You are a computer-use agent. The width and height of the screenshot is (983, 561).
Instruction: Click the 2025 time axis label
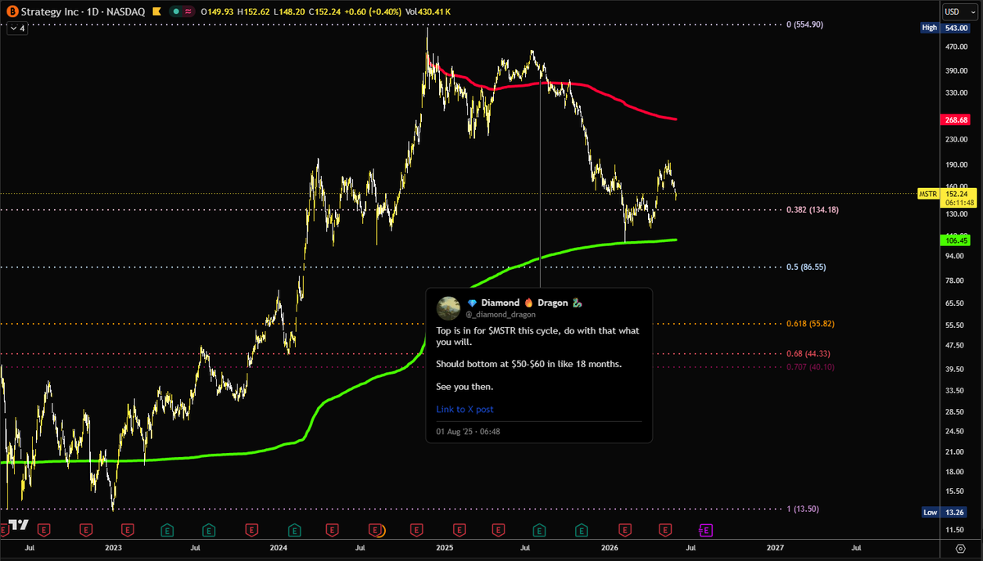(445, 547)
